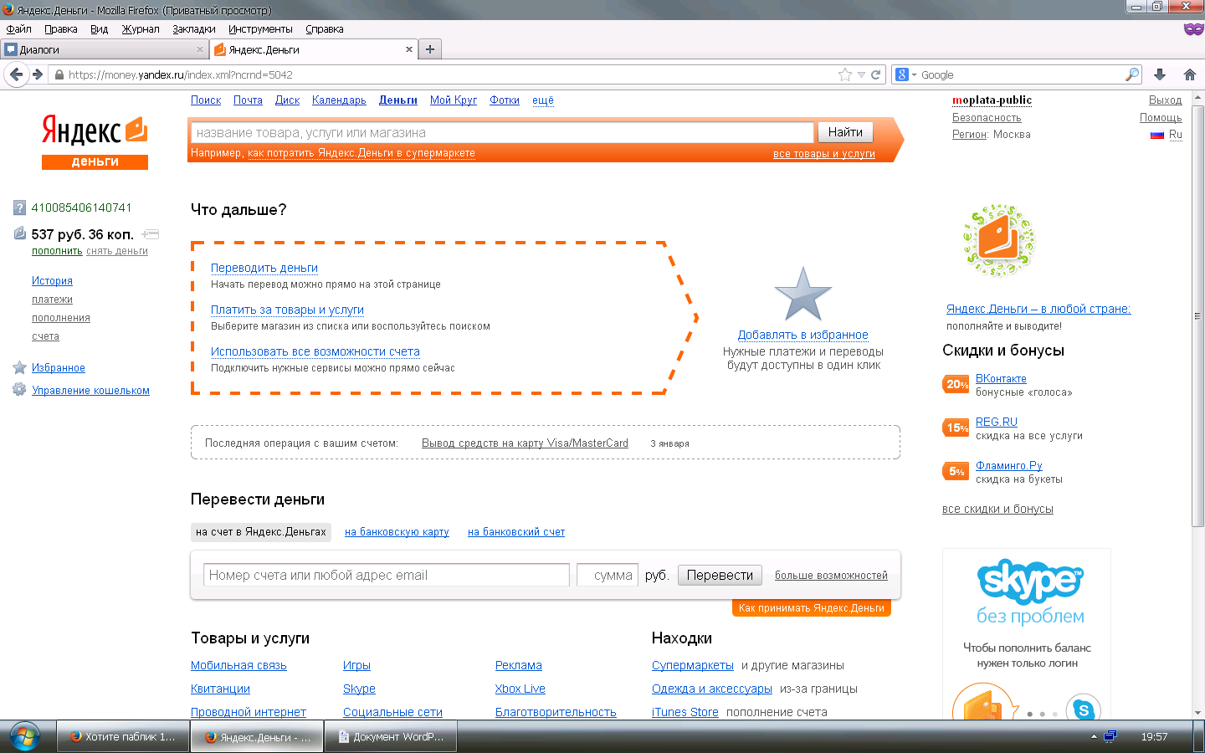This screenshot has width=1205, height=753.
Task: Open the Хотите паблик Firefox taskbar item
Action: pos(122,737)
